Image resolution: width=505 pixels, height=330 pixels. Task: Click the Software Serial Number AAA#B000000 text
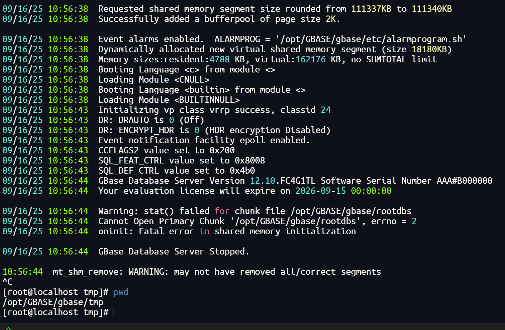[406, 181]
